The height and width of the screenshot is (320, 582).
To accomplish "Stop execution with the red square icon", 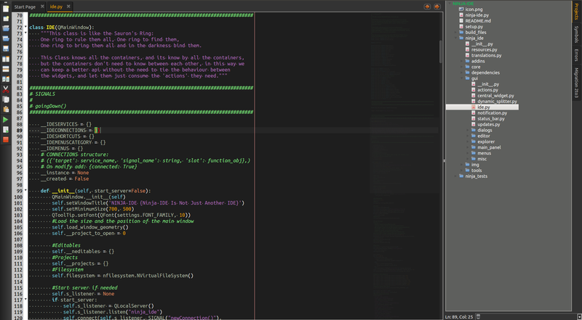I will (6, 139).
